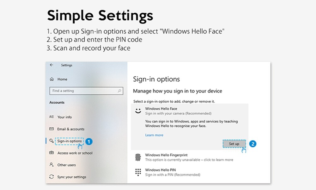Click the back arrow in Settings
Screen dimensions: 316x190
(x=52, y=65)
